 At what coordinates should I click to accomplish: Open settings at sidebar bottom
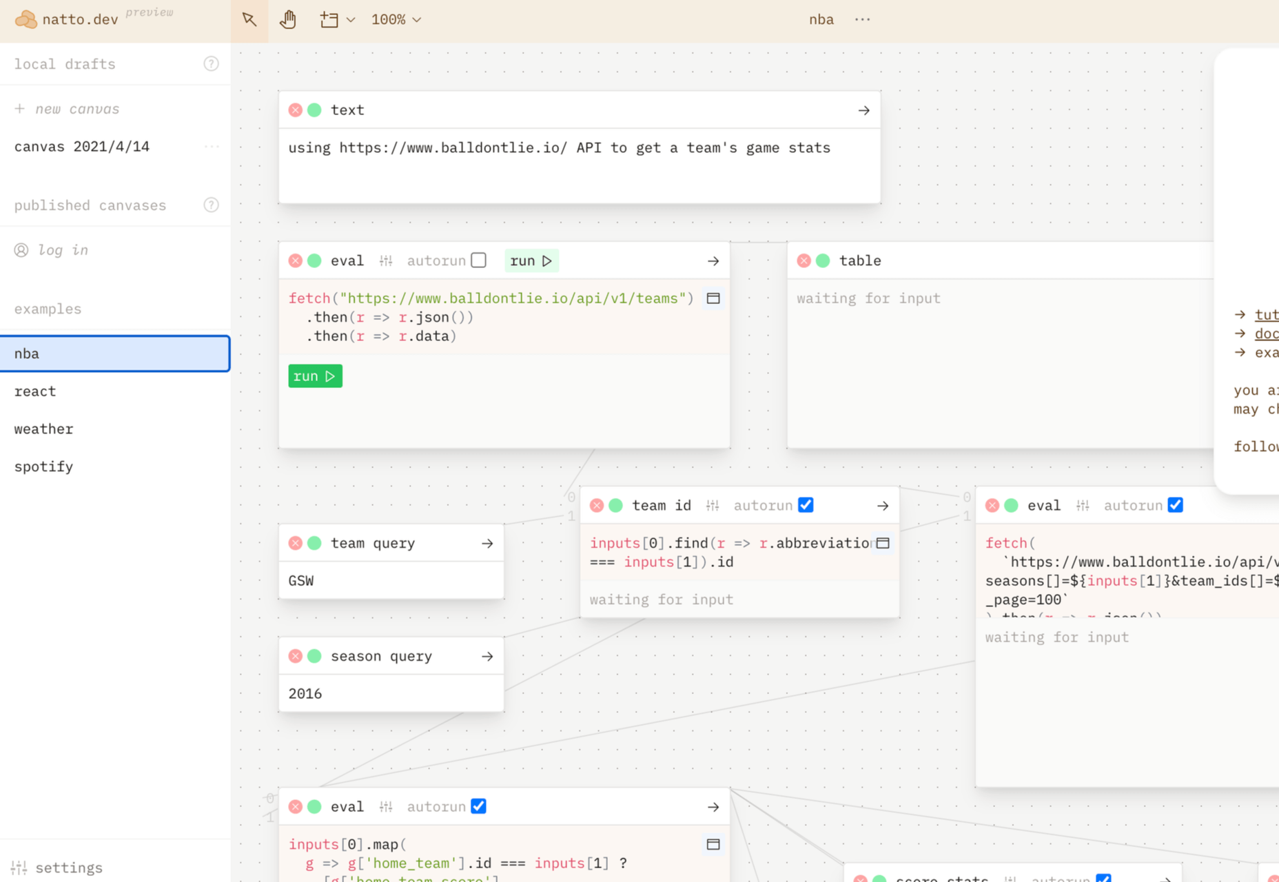(58, 868)
